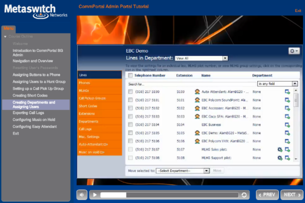Open the Lines section
Screen dimensions: 305x203
point(99,75)
